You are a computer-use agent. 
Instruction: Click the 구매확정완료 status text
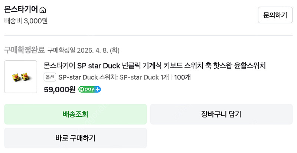24,50
